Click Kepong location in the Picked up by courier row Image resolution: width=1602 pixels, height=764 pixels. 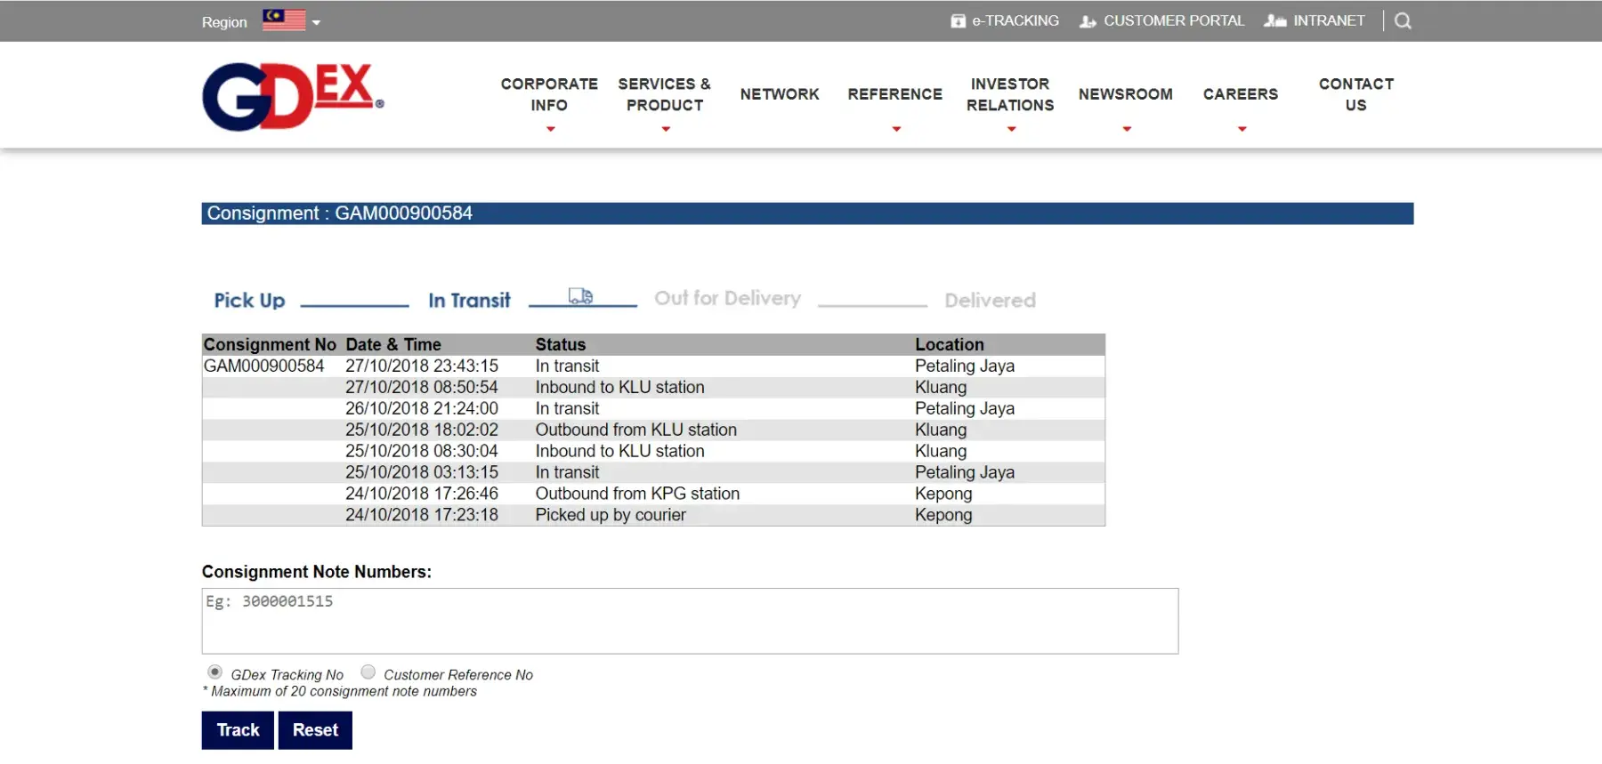[x=943, y=515]
